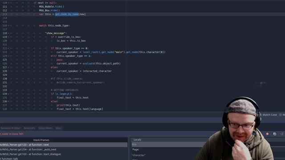
Task: Collapse the speaker_type == 0 block at line 122
Action: [x=8, y=48]
